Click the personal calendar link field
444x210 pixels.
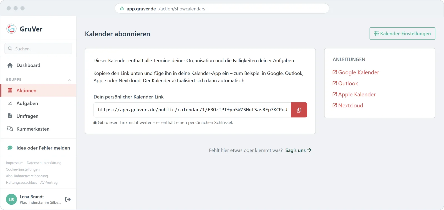click(x=192, y=110)
